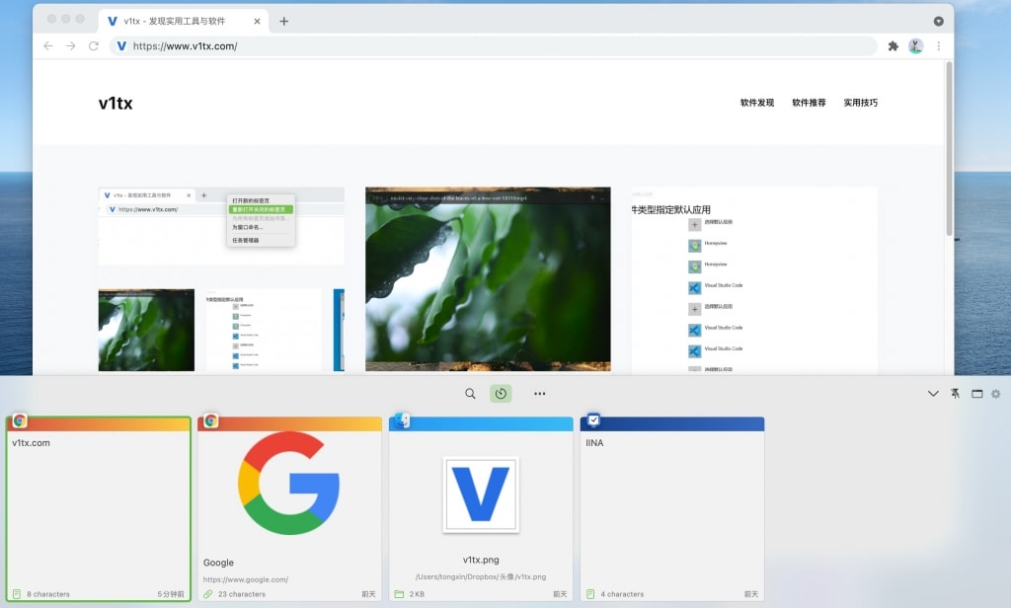Toggle the pin icon in clipboard panel
This screenshot has height=608, width=1011.
955,393
